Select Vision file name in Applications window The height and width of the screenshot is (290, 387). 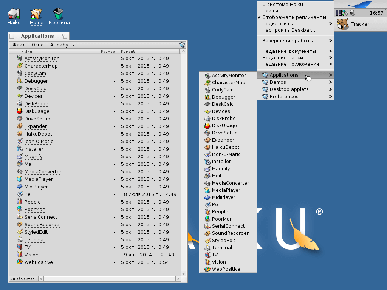click(31, 255)
